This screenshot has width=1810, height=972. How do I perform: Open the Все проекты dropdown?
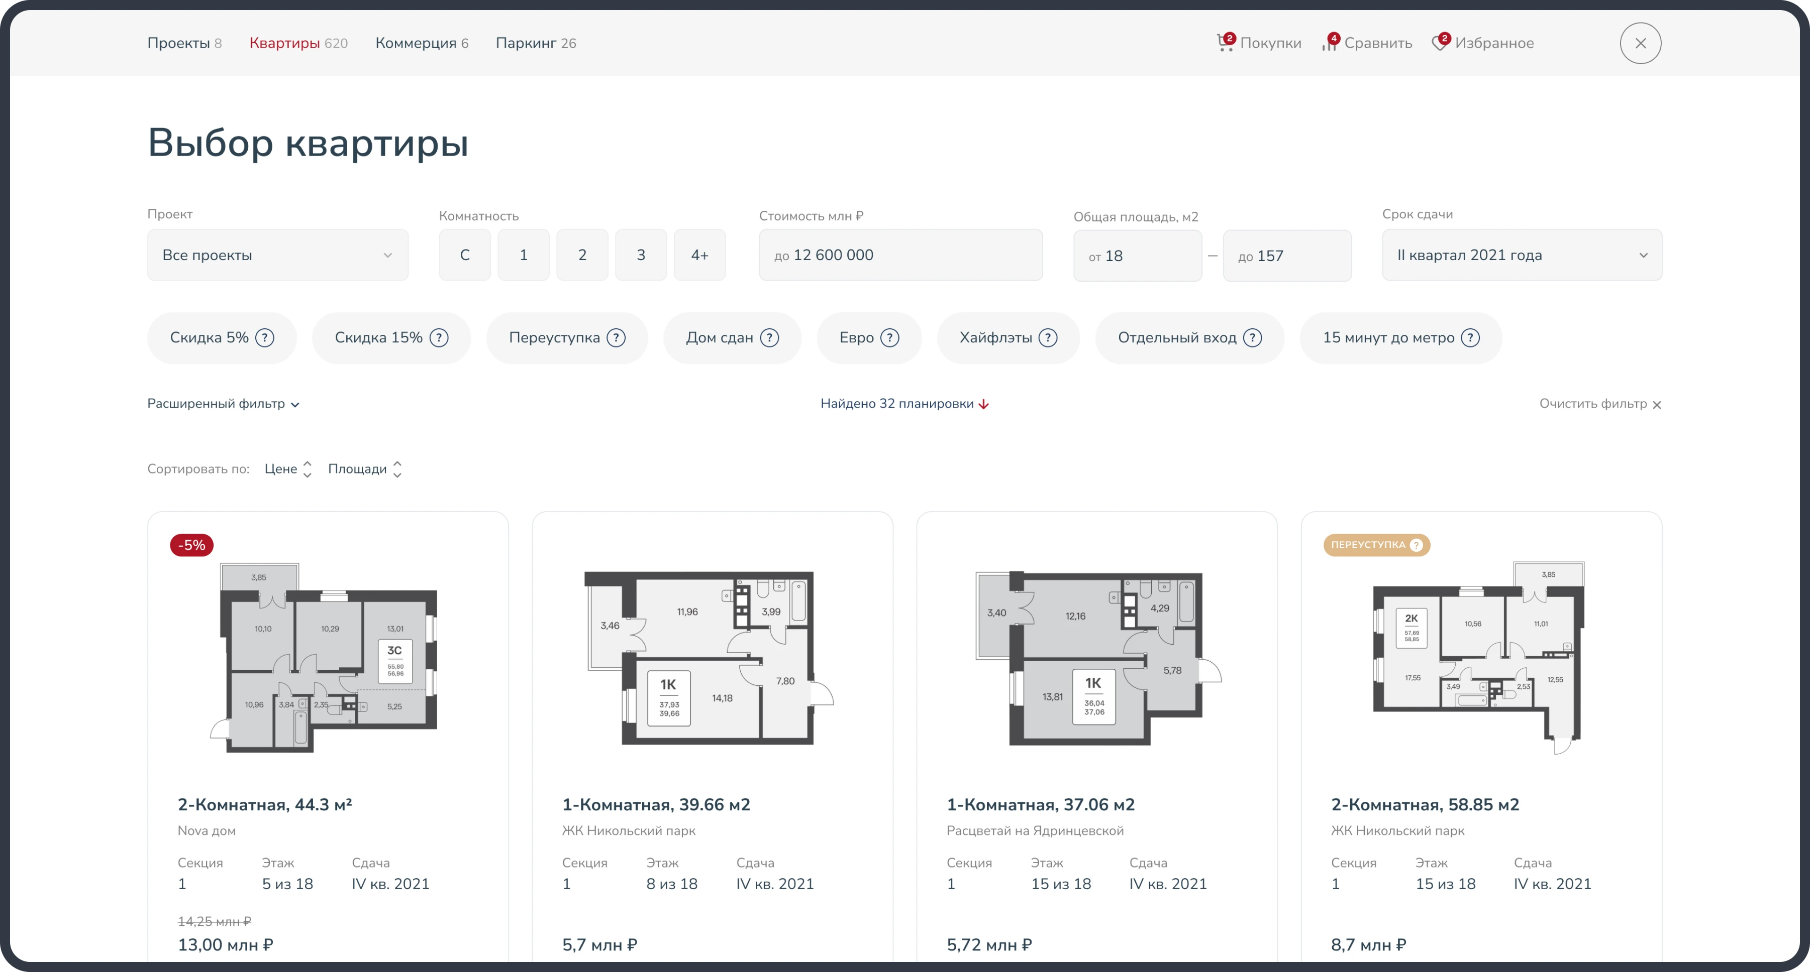pos(277,256)
